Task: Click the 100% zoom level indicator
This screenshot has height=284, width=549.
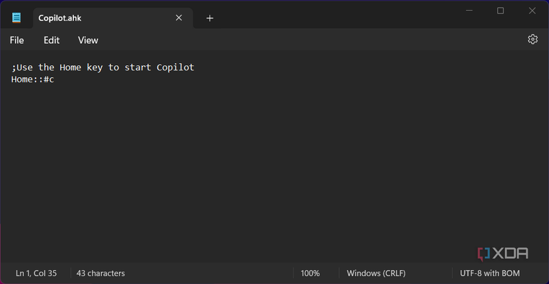Action: pos(310,273)
